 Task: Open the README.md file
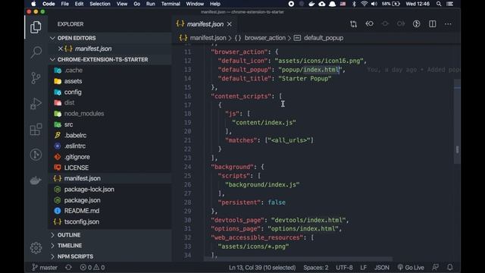tap(110, 211)
